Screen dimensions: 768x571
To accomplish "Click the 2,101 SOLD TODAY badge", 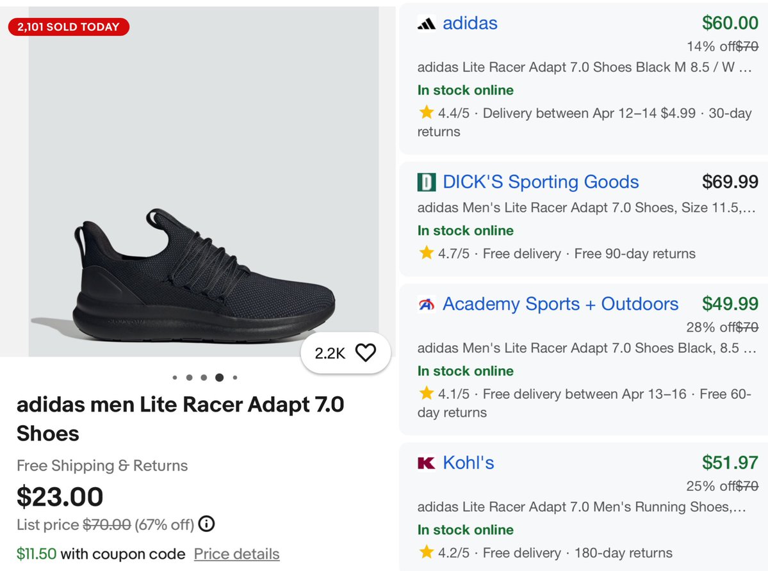I will pos(69,27).
